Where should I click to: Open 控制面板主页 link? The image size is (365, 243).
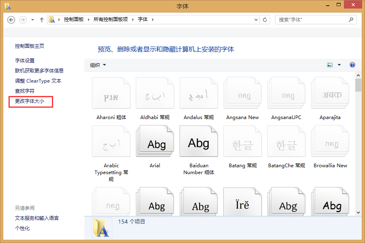[30, 46]
